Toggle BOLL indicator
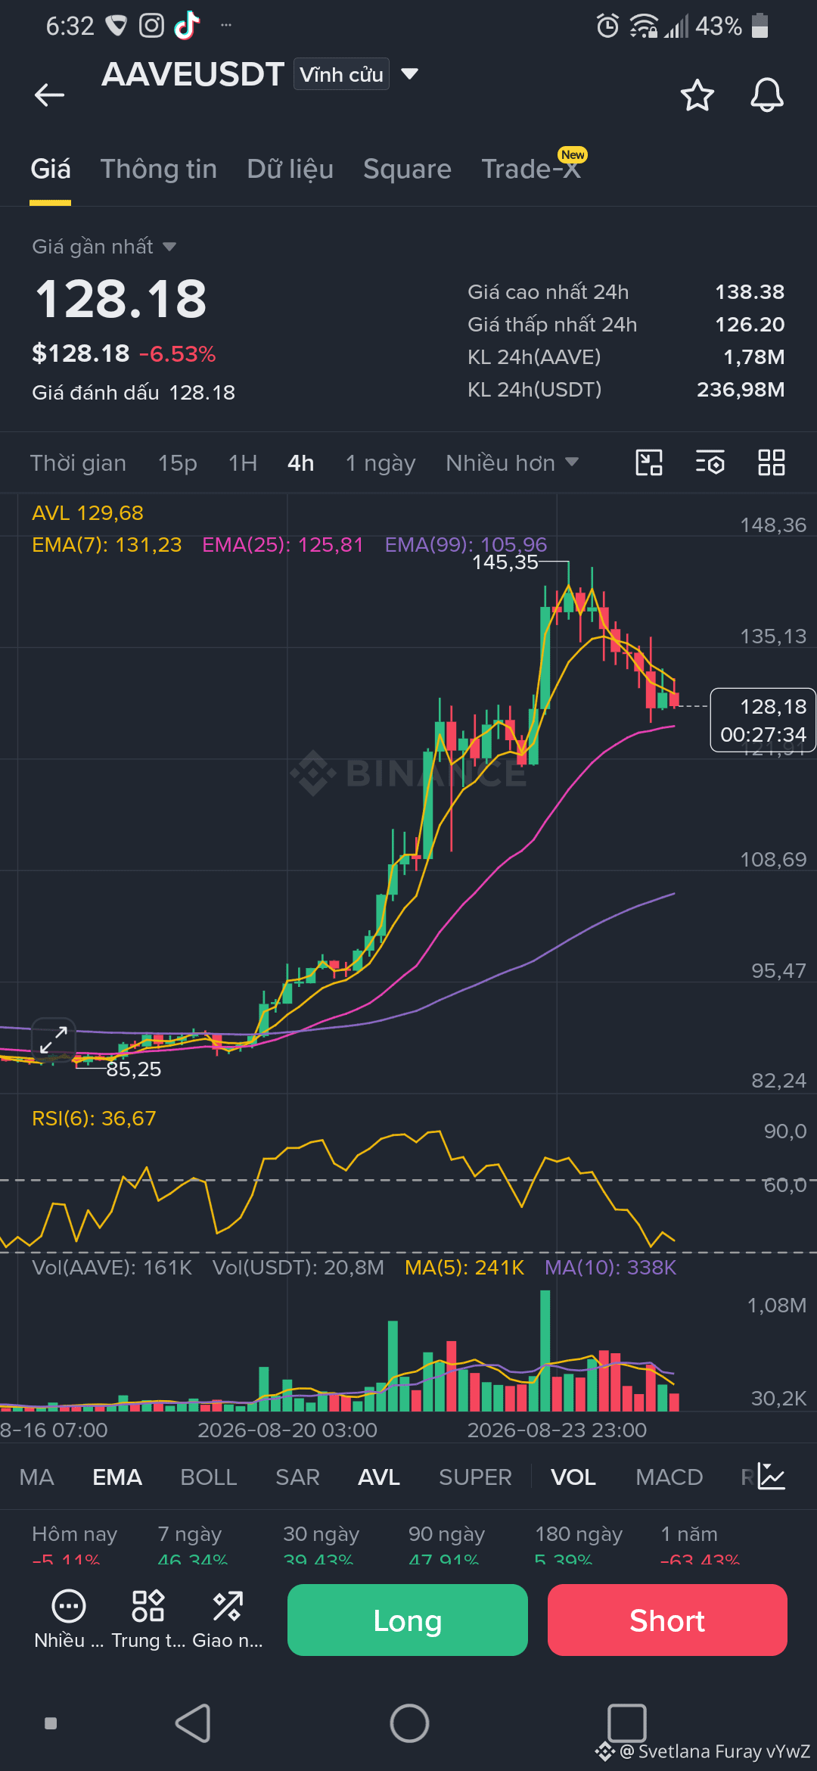817x1771 pixels. tap(209, 1477)
